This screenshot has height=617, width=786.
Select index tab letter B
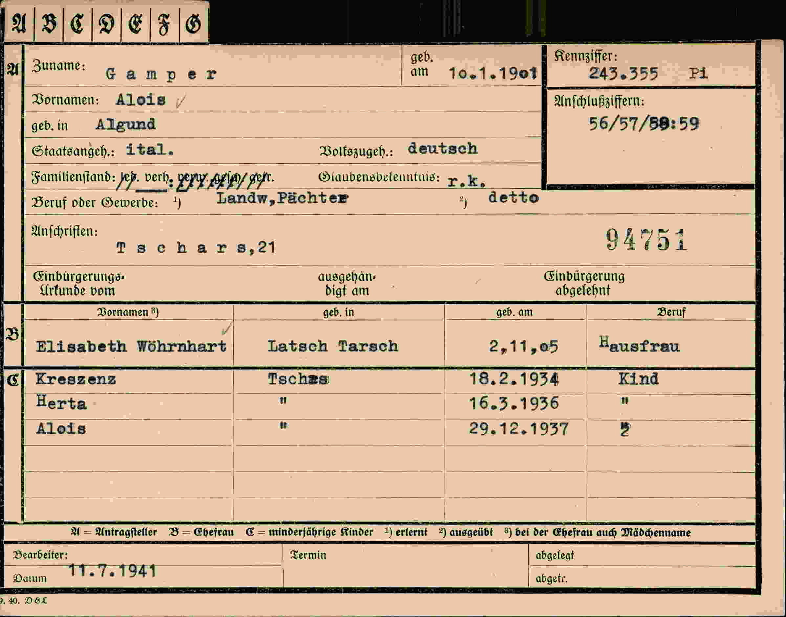[x=49, y=25]
